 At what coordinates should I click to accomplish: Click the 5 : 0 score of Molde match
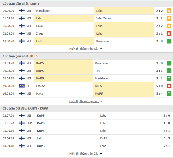point(159,86)
